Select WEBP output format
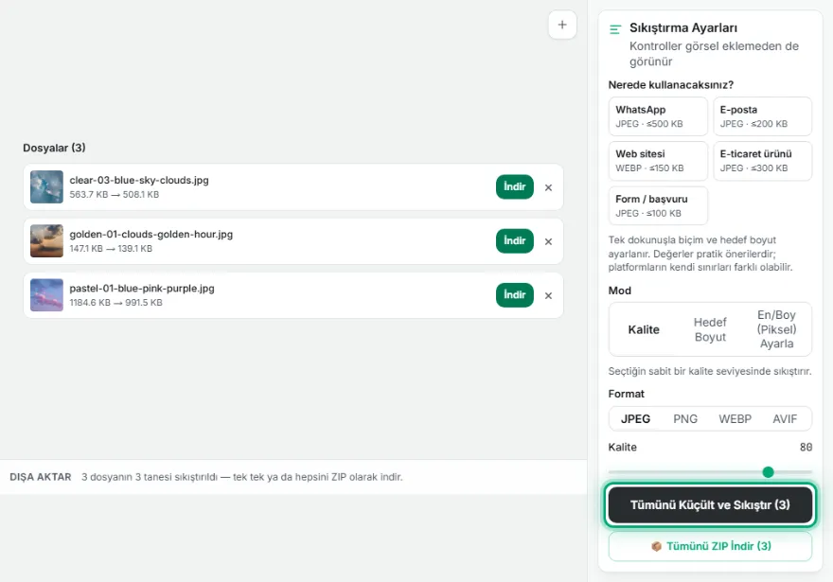Image resolution: width=833 pixels, height=582 pixels. pos(736,419)
